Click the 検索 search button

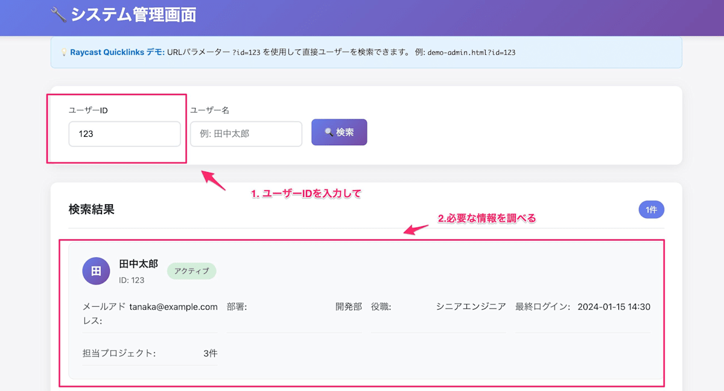tap(339, 133)
